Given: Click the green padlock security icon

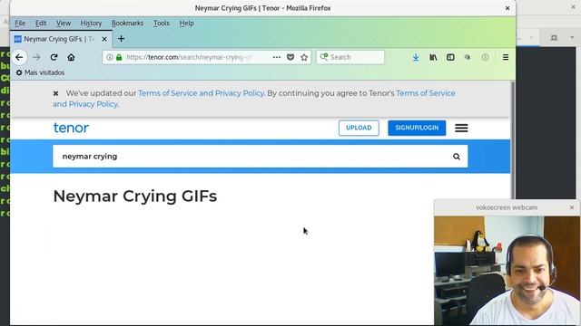Looking at the screenshot, I should click(x=119, y=57).
